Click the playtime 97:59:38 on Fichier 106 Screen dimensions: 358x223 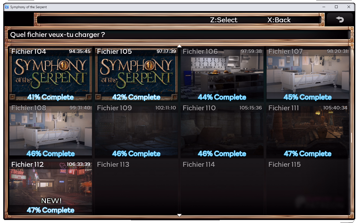[x=251, y=51]
